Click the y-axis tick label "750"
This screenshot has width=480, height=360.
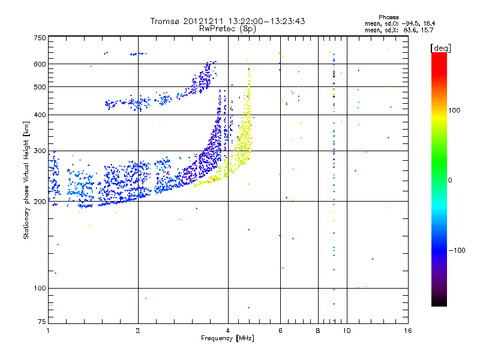pos(40,38)
